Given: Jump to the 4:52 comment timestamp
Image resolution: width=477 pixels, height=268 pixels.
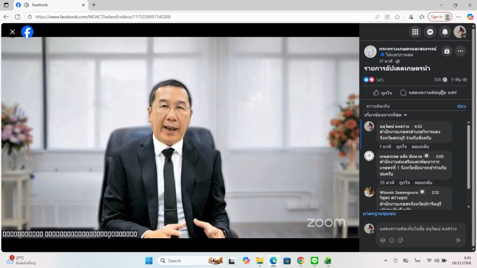Looking at the screenshot, I should coord(418,126).
